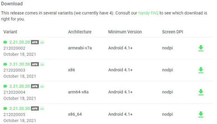Viewport: 217px width, 124px height.
Task: Download the armeabi-v7a variant via arrow icon
Action: tap(201, 48)
